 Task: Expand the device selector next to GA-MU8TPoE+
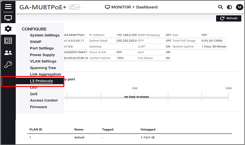click(74, 7)
